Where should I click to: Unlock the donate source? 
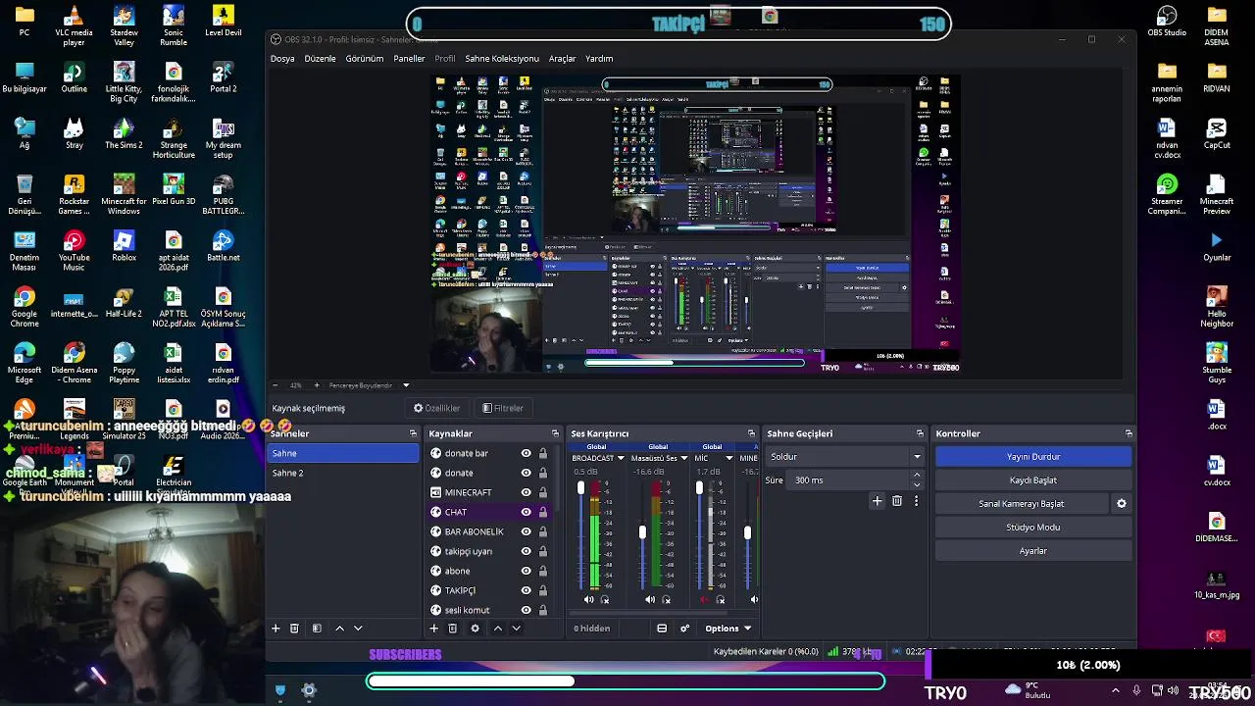point(542,473)
